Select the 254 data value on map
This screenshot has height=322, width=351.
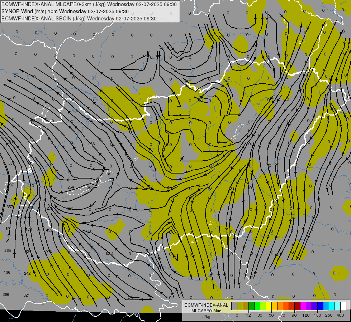71,187
